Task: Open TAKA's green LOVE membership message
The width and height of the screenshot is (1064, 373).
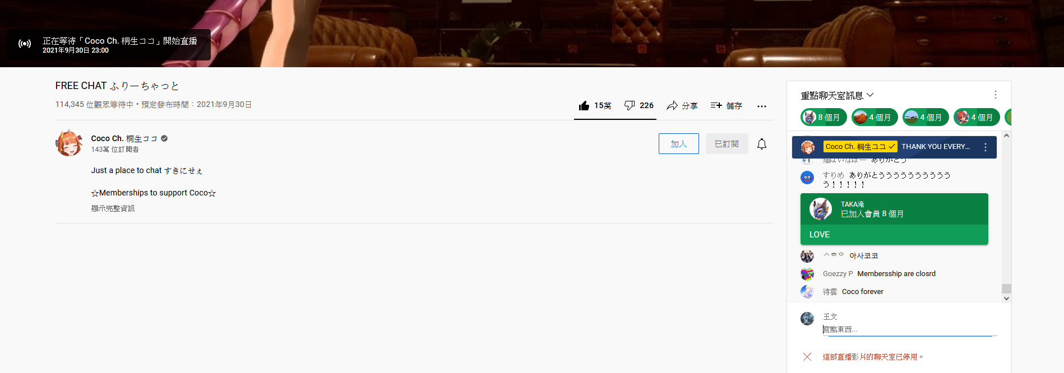Action: click(894, 219)
